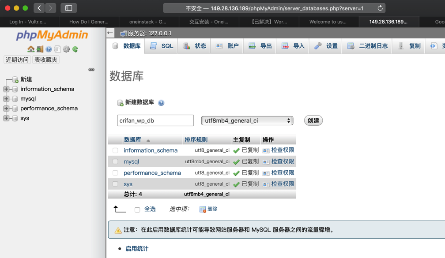Toggle the browser sidebar button
The width and height of the screenshot is (445, 258).
[68, 8]
